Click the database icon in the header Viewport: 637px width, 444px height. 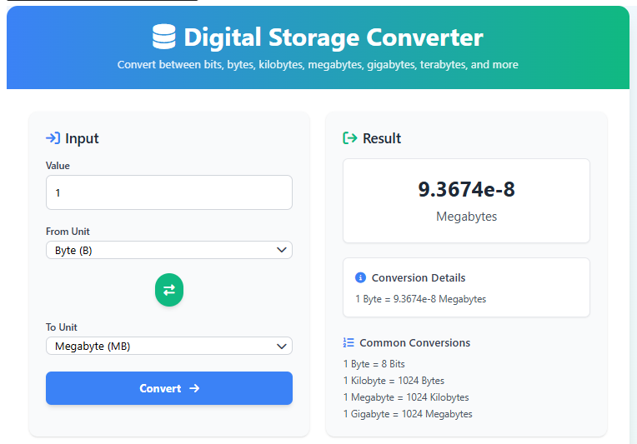164,37
